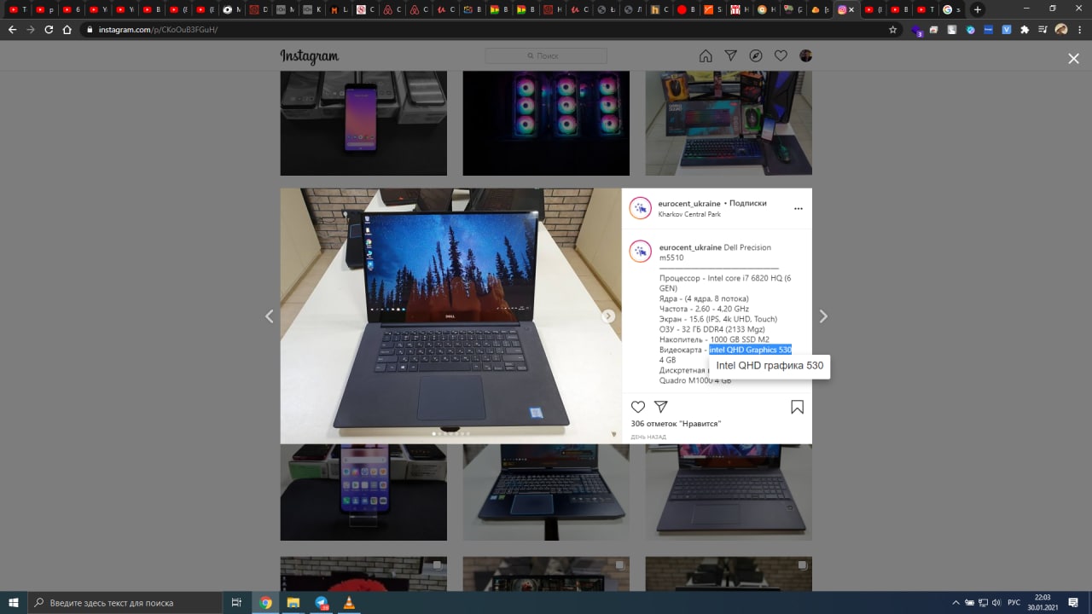Advance to the next photo in the carousel

[608, 316]
